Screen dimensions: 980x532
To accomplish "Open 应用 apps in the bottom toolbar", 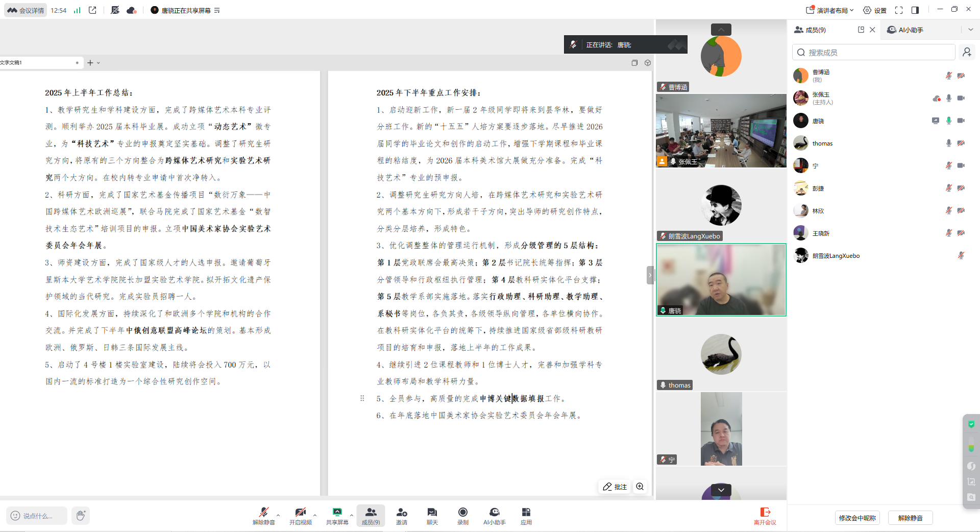I will click(x=526, y=515).
